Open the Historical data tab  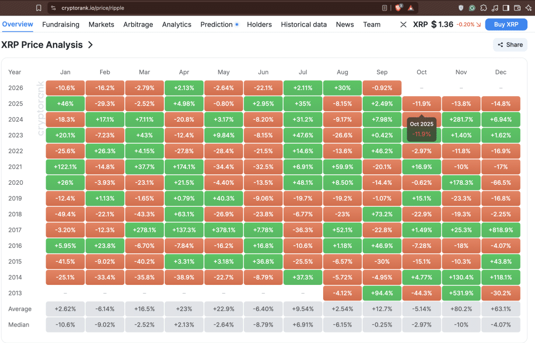[304, 25]
